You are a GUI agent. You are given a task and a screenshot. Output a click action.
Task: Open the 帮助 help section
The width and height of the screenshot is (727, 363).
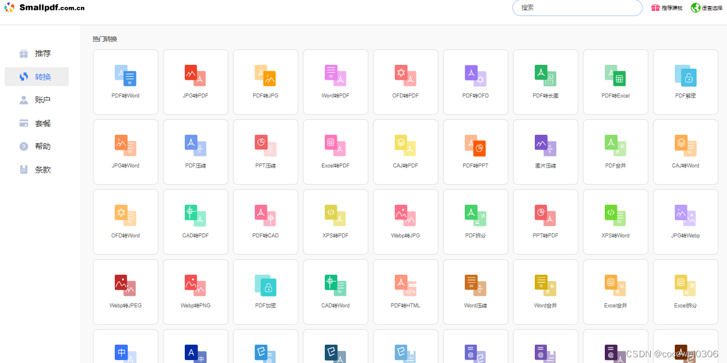point(37,146)
